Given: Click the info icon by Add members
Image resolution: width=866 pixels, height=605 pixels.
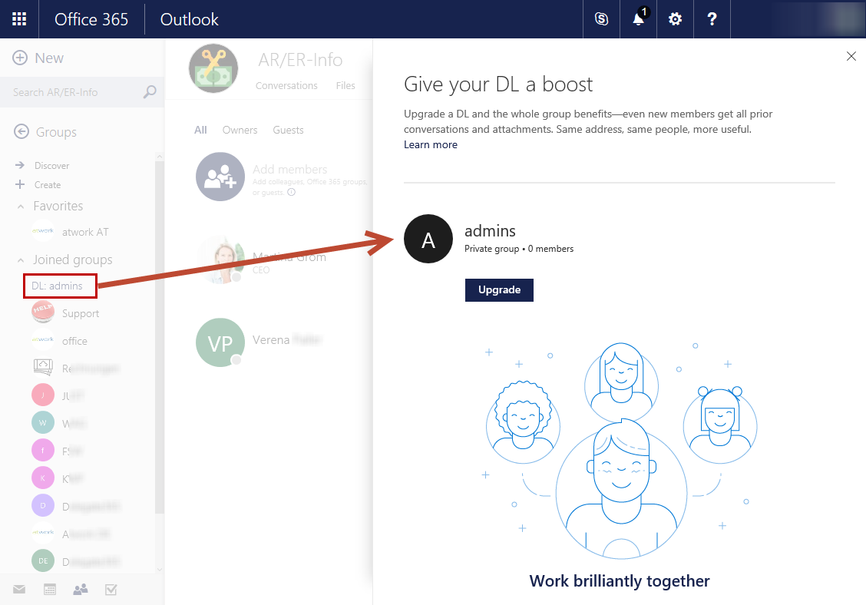Looking at the screenshot, I should (291, 192).
